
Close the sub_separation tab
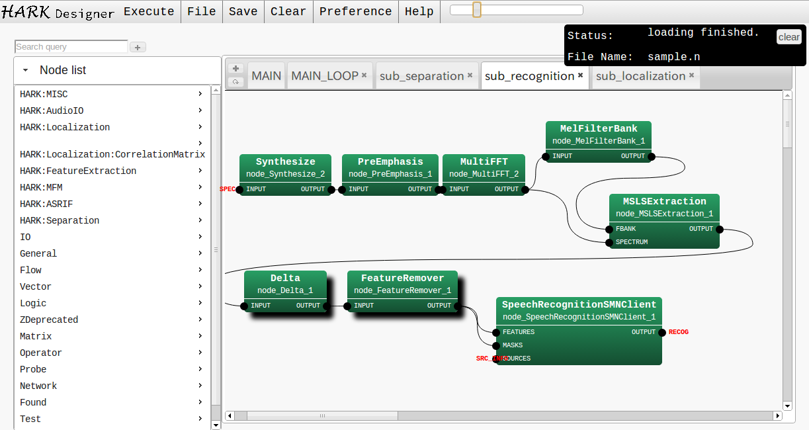coord(470,75)
